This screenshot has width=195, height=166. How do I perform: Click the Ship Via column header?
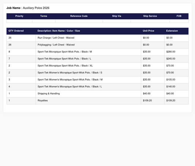point(117,16)
